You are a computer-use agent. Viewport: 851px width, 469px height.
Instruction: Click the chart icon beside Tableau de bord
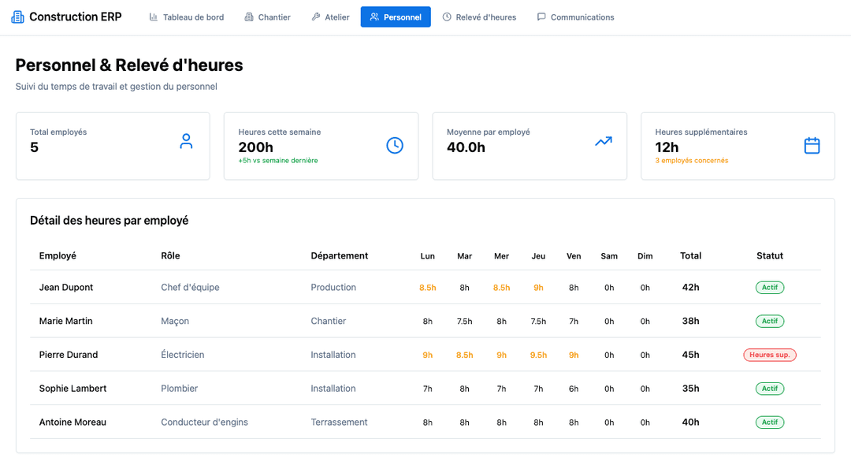coord(154,17)
